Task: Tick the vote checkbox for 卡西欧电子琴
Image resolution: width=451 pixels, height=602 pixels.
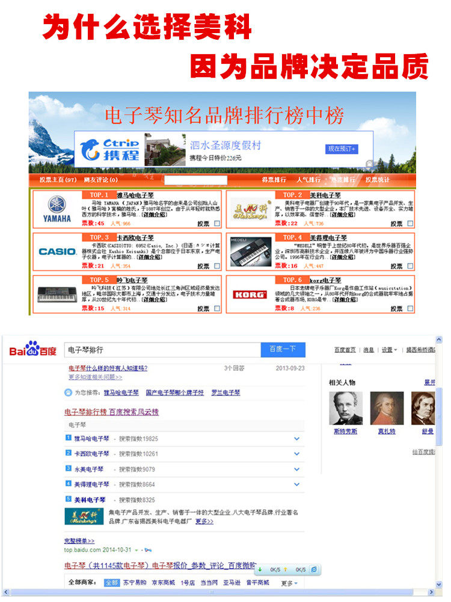Action: pyautogui.click(x=217, y=266)
